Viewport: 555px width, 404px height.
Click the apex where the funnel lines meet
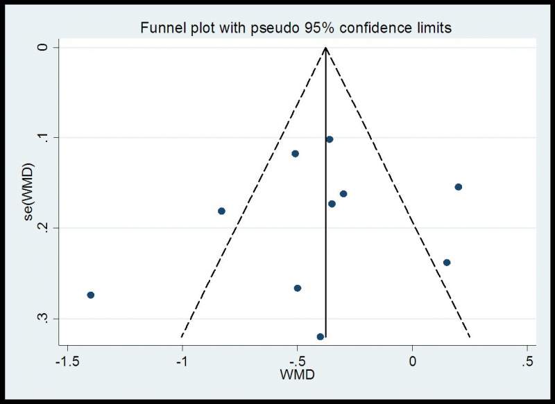325,47
